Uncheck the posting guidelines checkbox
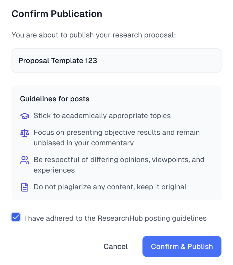 pyautogui.click(x=16, y=217)
